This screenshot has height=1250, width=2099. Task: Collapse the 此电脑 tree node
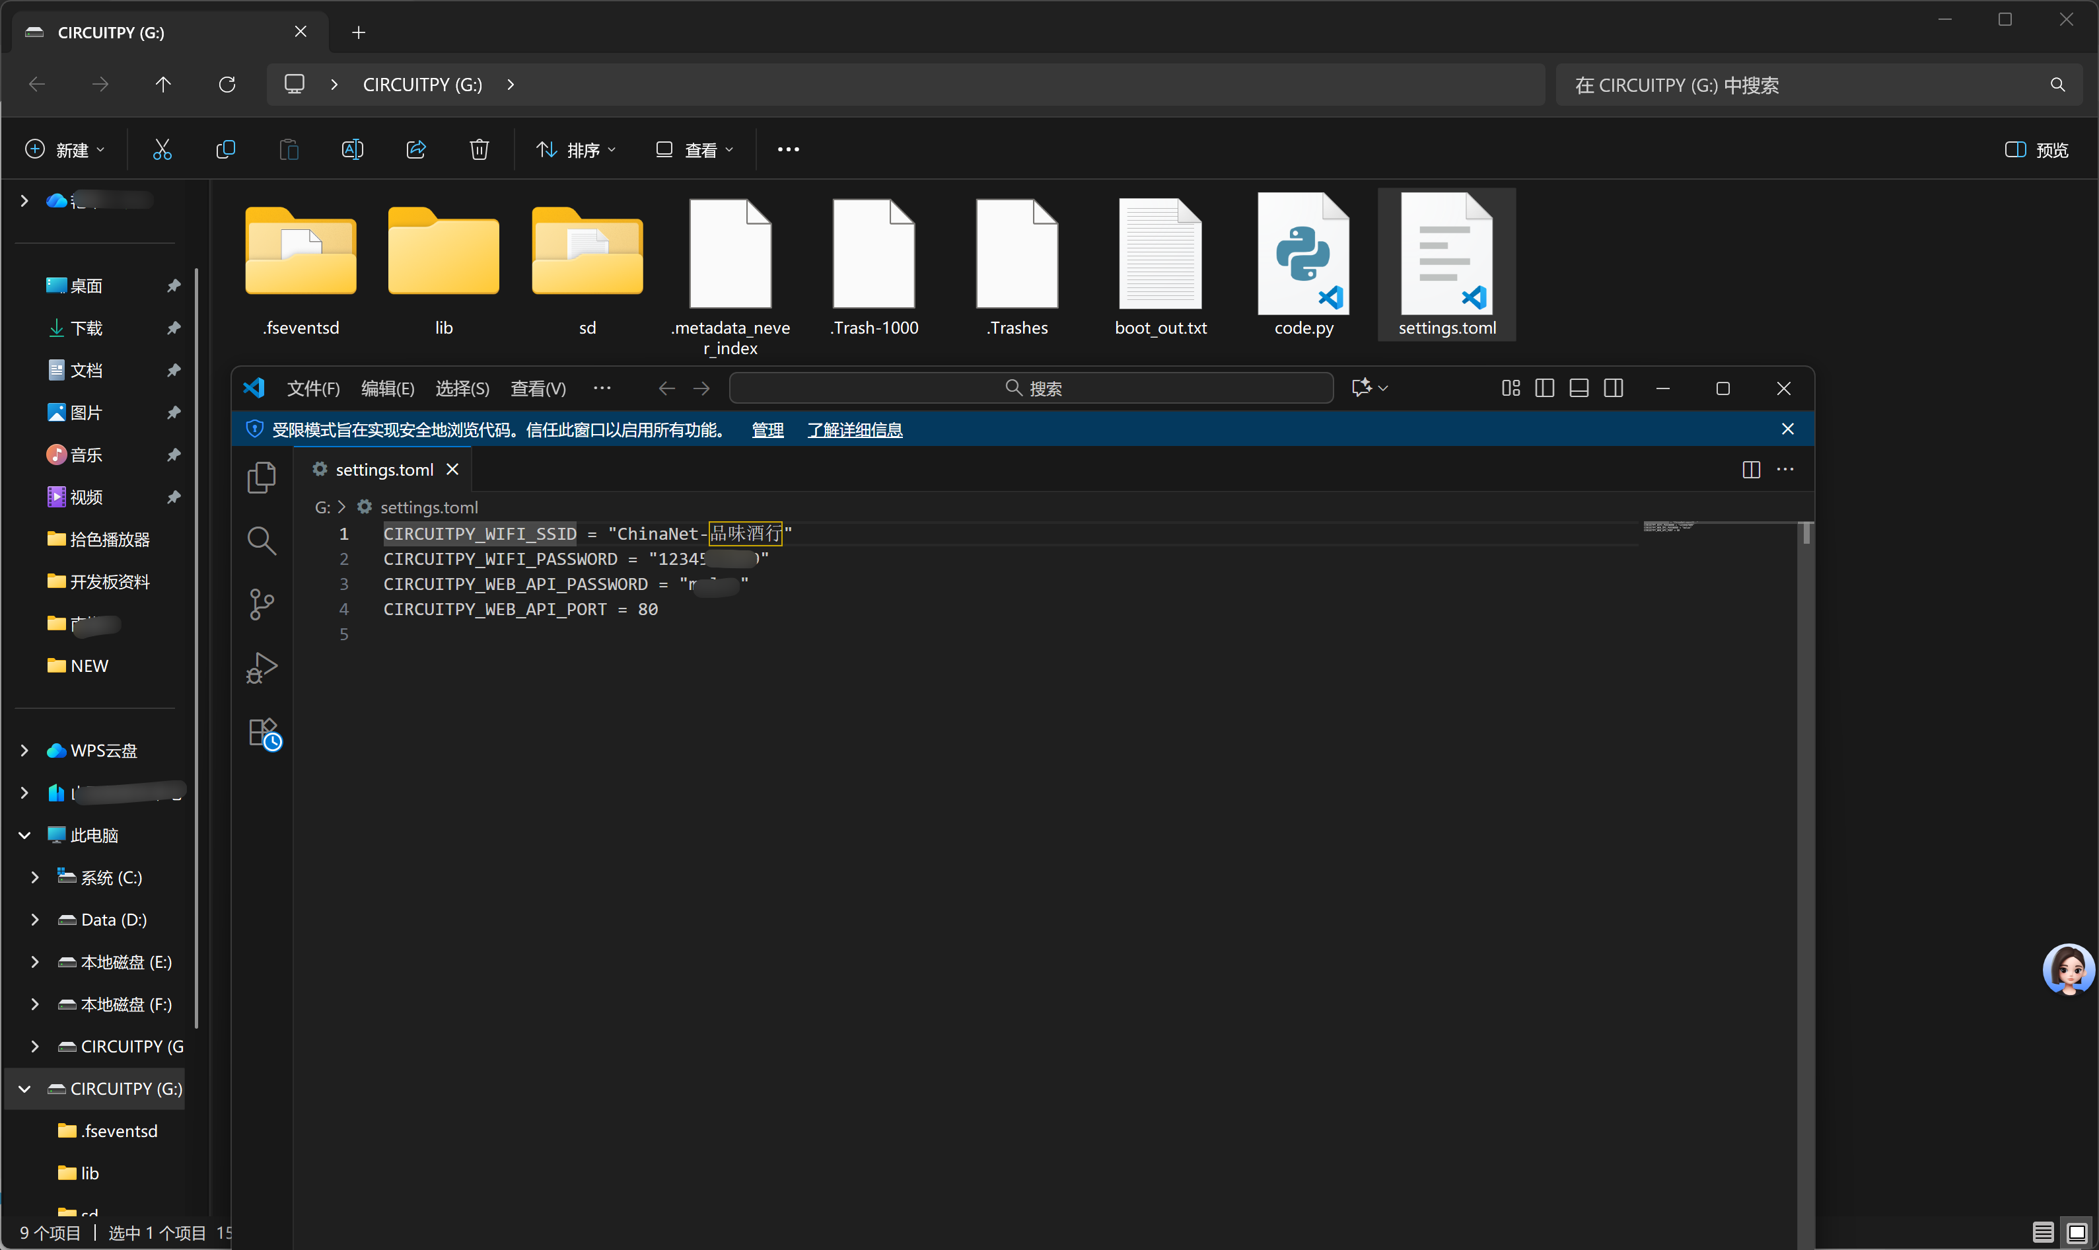24,836
